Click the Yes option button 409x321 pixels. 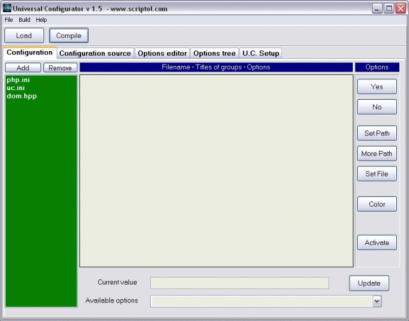pos(376,86)
